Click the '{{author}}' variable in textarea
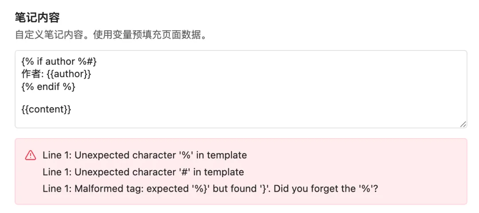This screenshot has width=479, height=213. tap(69, 74)
